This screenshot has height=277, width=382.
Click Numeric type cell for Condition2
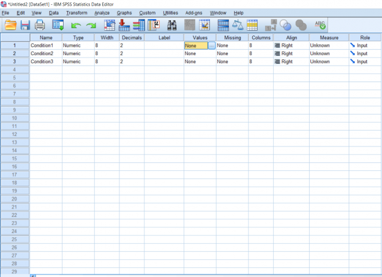pos(78,53)
